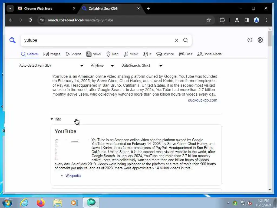The width and height of the screenshot is (277, 208).
Task: Focus the search box containing yutube
Action: click(98, 40)
